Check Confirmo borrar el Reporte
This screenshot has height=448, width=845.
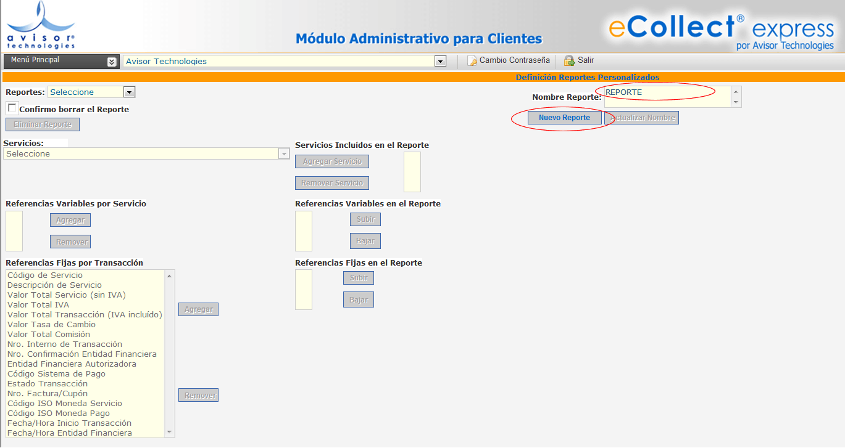pos(12,108)
